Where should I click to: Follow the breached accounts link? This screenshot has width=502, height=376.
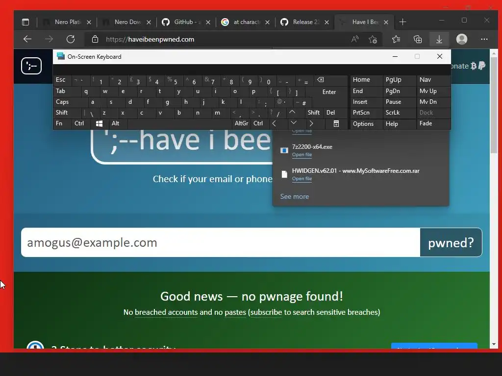(x=166, y=312)
